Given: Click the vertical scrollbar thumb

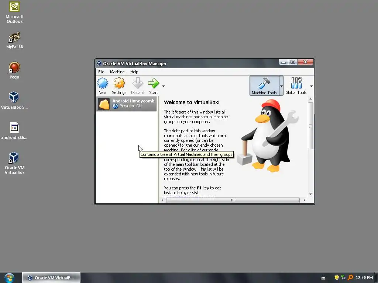Looking at the screenshot, I should tap(310, 126).
